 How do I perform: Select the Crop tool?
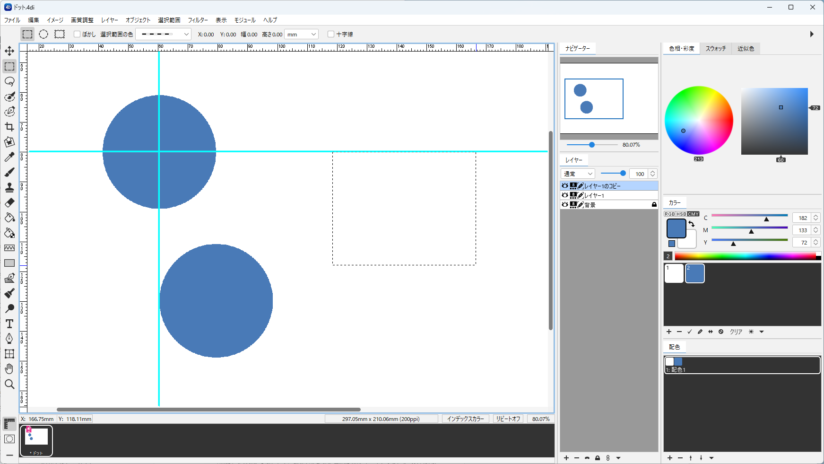(9, 127)
